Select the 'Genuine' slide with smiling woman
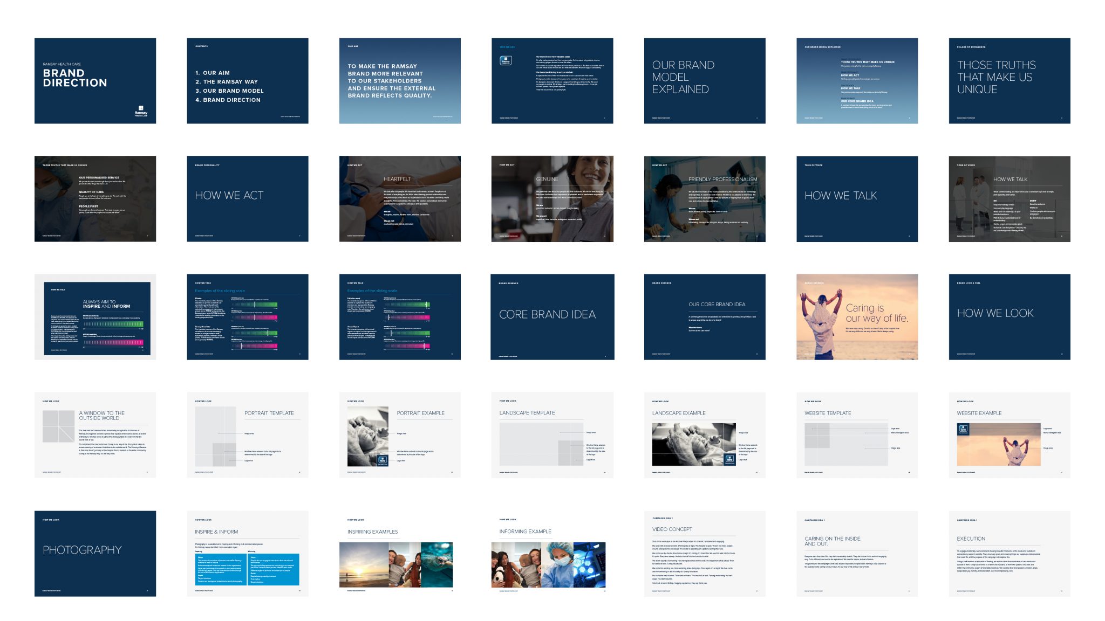The image size is (1105, 621). (552, 199)
